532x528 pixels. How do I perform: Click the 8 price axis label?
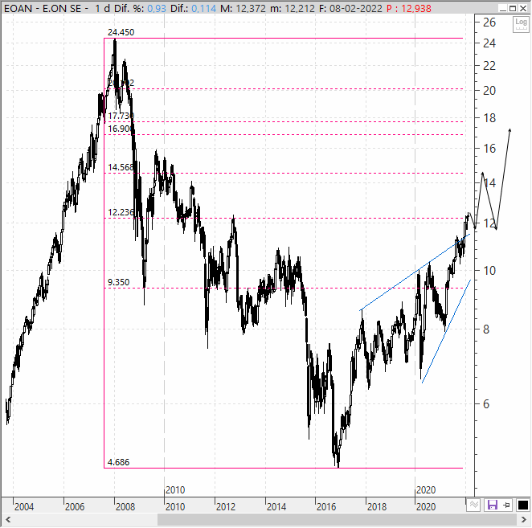(486, 329)
